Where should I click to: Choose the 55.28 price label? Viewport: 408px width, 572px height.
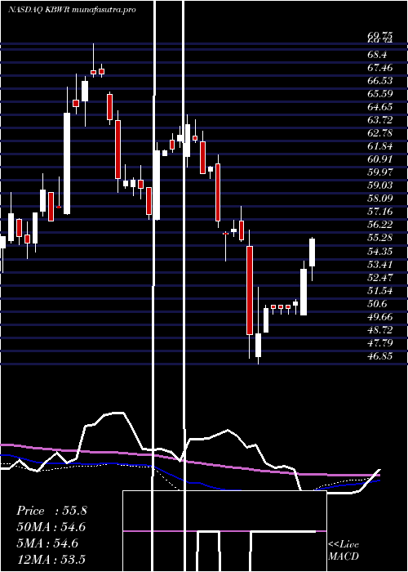pos(380,239)
